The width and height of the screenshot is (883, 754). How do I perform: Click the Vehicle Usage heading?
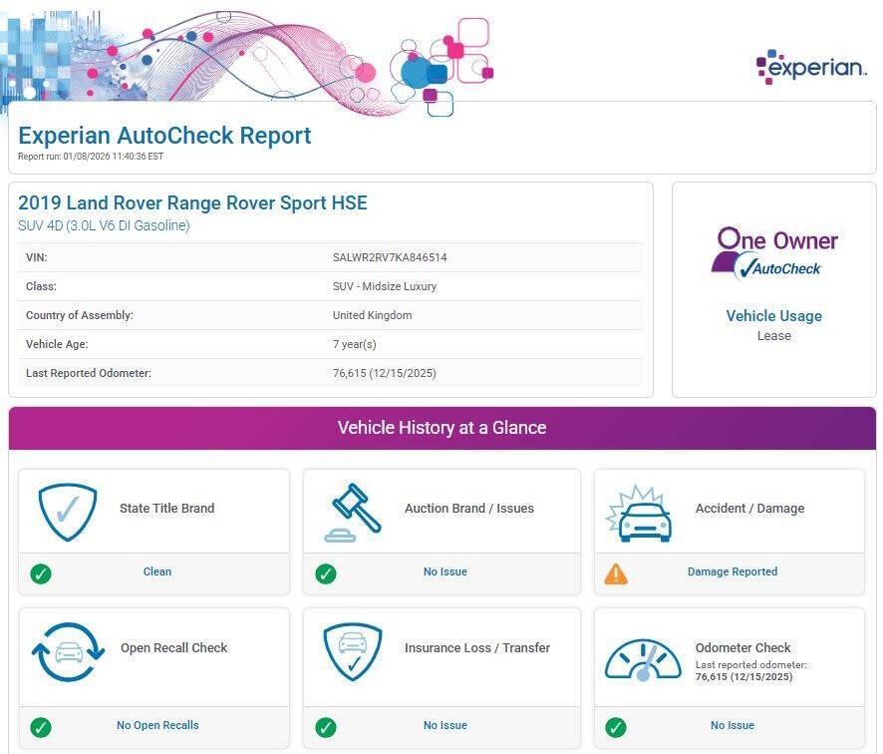coord(773,316)
